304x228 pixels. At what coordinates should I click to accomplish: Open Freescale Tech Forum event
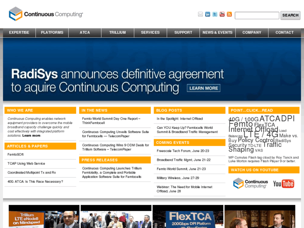click(183, 151)
